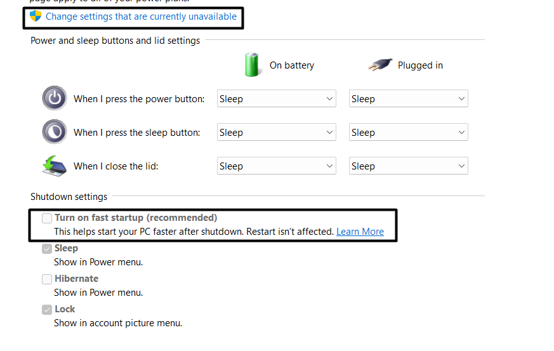The width and height of the screenshot is (554, 351).
Task: Uncheck the Sleep power menu checkbox
Action: [x=47, y=249]
